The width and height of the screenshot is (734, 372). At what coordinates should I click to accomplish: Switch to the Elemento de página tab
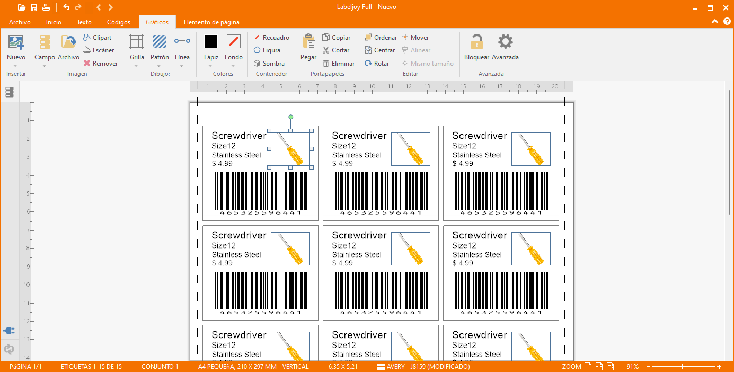tap(211, 22)
